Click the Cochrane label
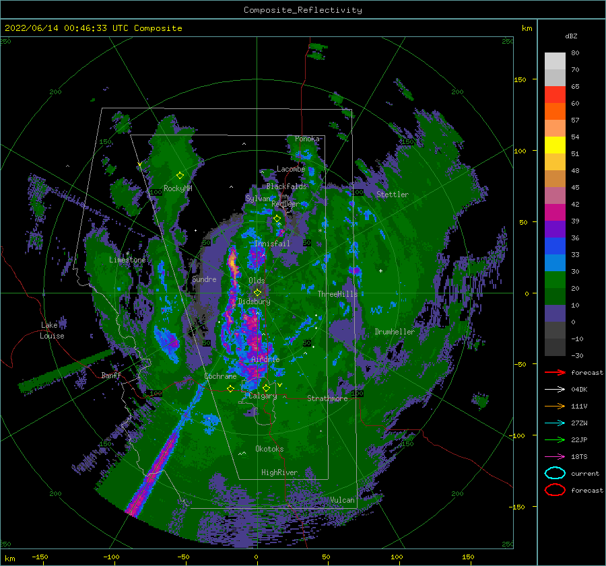This screenshot has height=566, width=606. [220, 376]
